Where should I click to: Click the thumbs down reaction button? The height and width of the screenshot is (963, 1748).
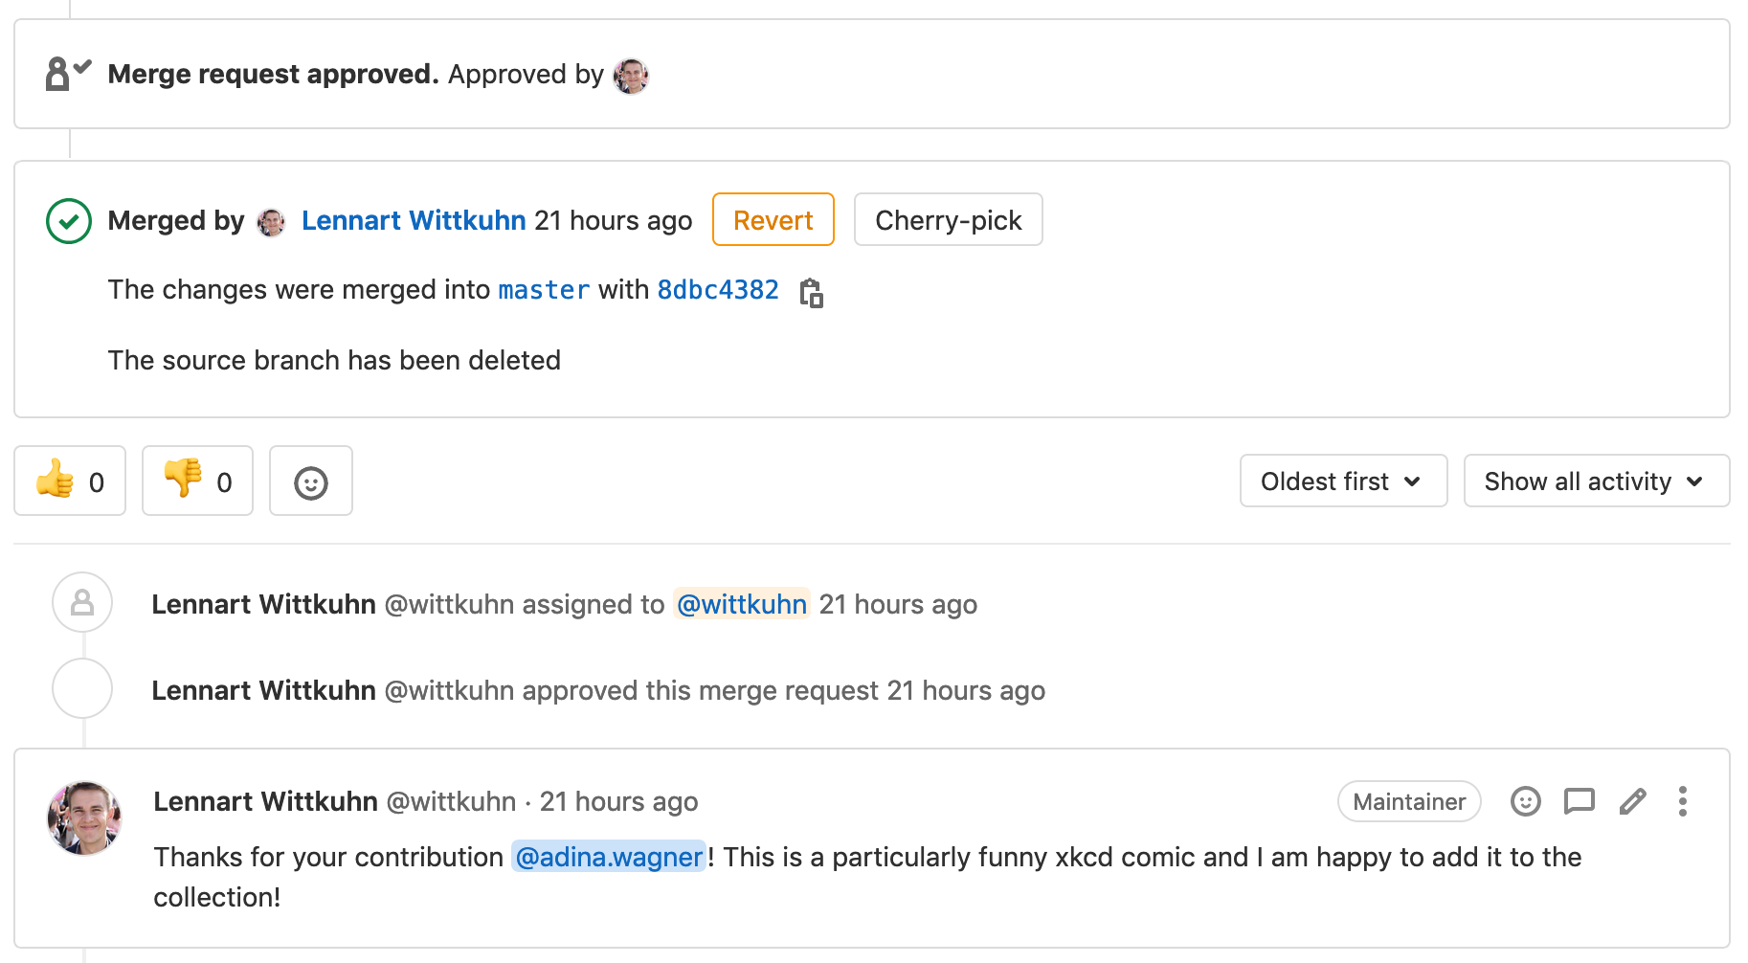pyautogui.click(x=197, y=481)
